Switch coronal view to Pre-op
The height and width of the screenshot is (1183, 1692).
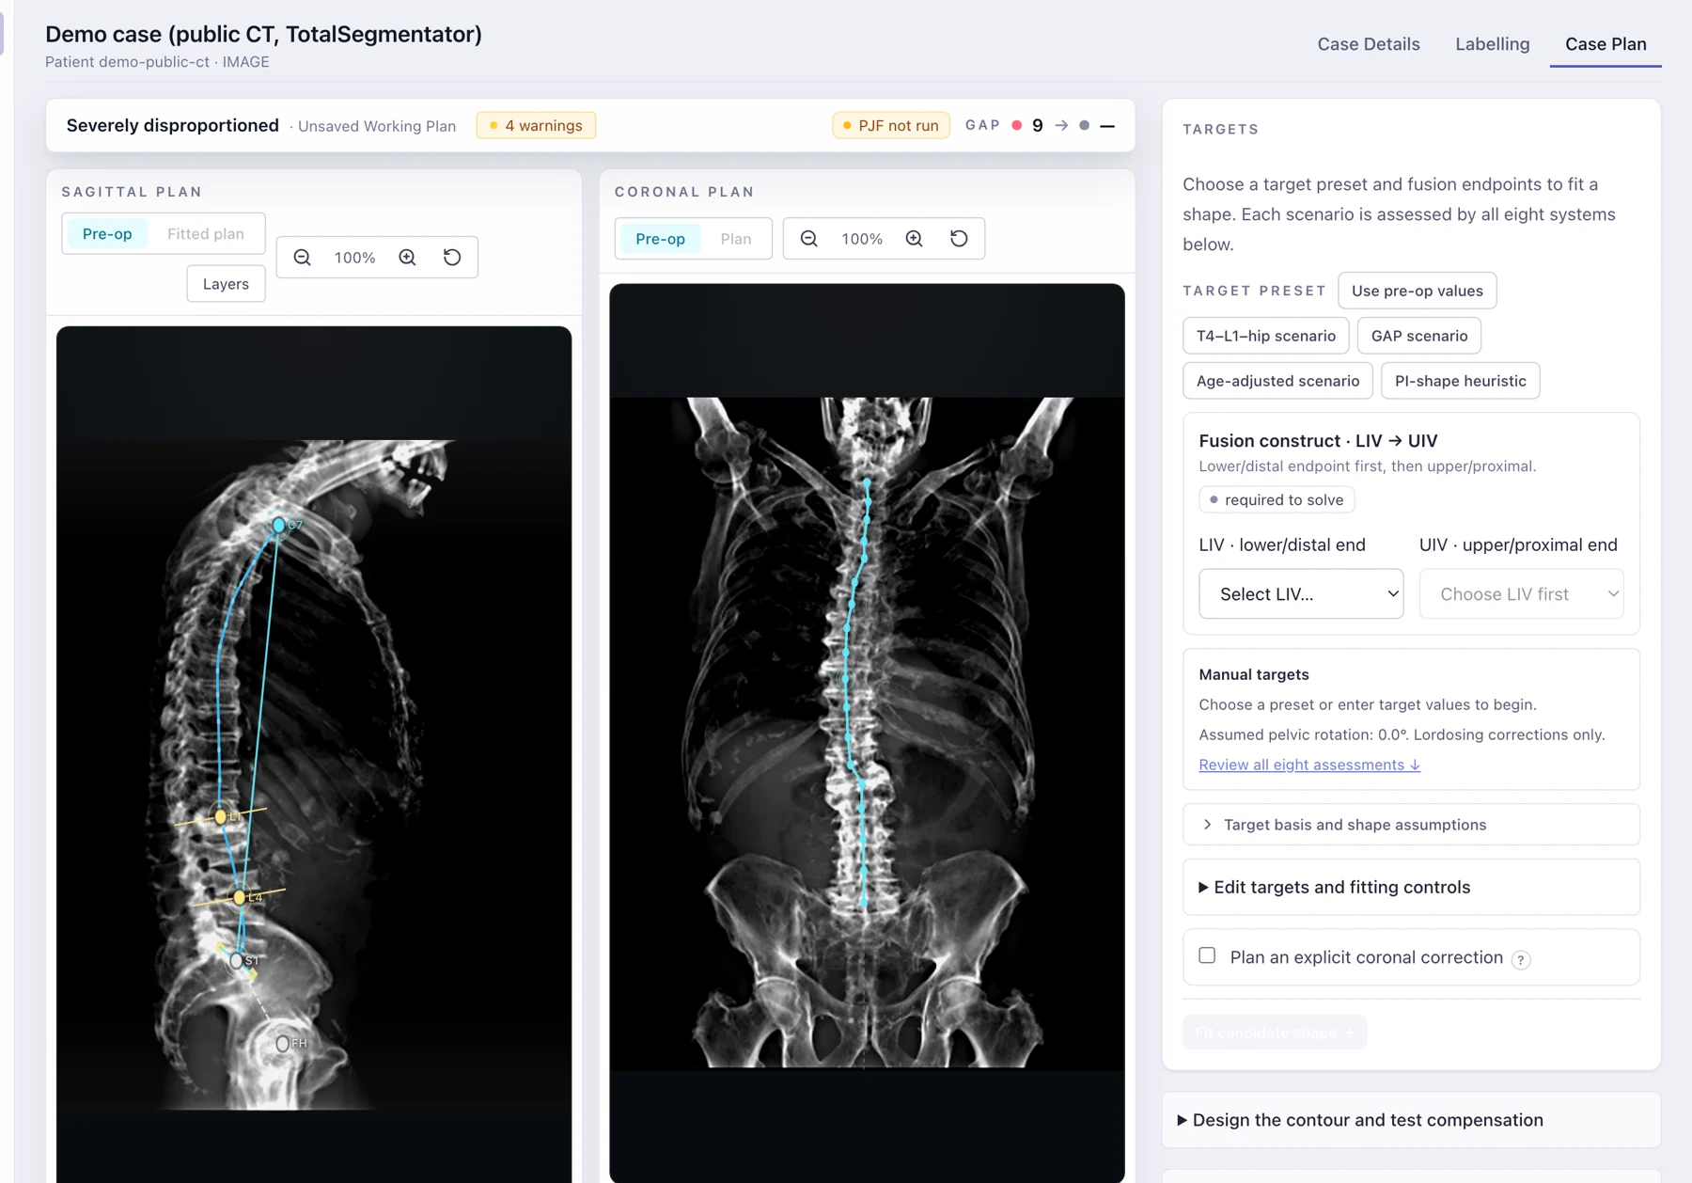click(x=660, y=239)
